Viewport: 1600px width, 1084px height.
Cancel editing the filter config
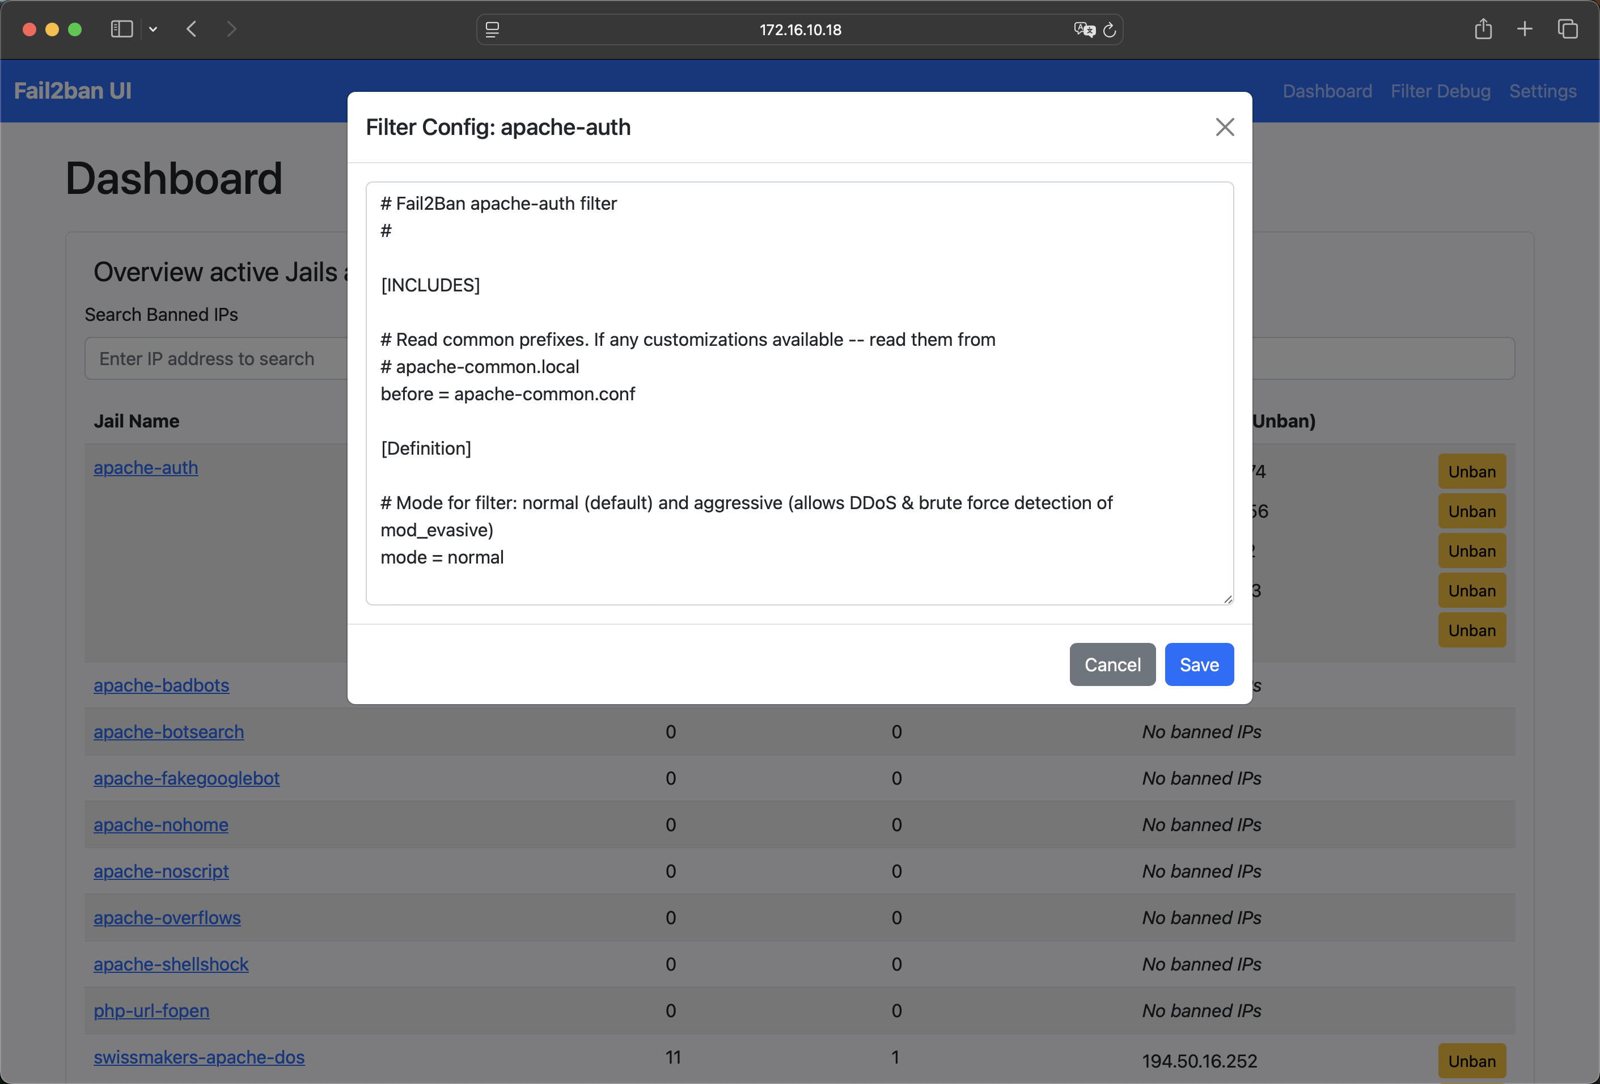click(x=1112, y=664)
